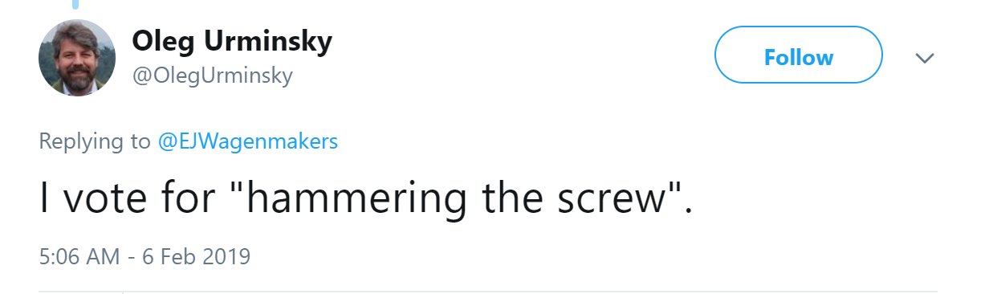Viewport: 985px width, 294px height.
Task: Show more actions via the caret icon
Action: tap(925, 58)
